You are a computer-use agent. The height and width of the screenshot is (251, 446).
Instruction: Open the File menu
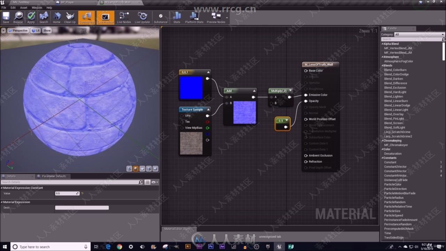point(4,7)
